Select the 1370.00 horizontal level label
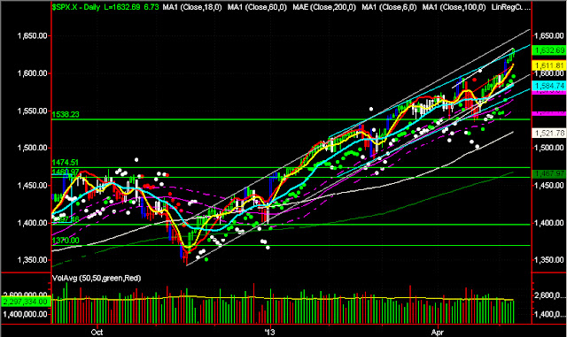Viewport: 567px width, 337px height. click(66, 241)
